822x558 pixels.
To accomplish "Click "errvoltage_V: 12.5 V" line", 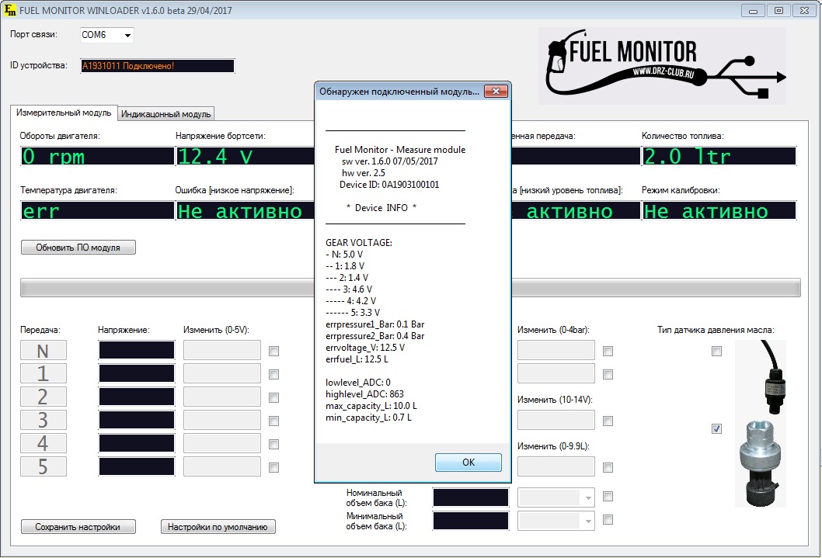I will click(x=365, y=348).
